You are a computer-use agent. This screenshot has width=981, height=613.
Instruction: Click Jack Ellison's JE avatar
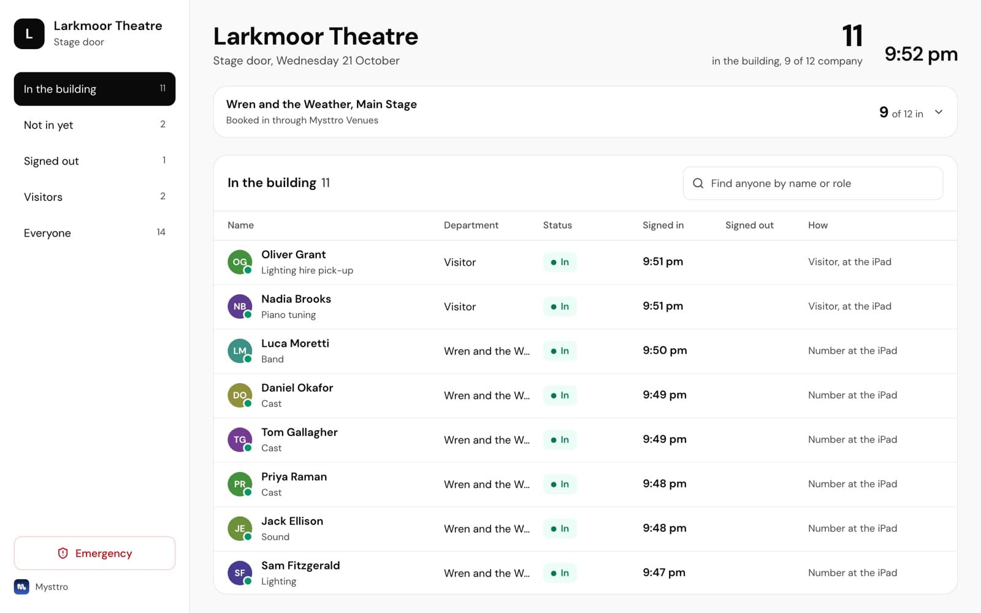point(240,528)
